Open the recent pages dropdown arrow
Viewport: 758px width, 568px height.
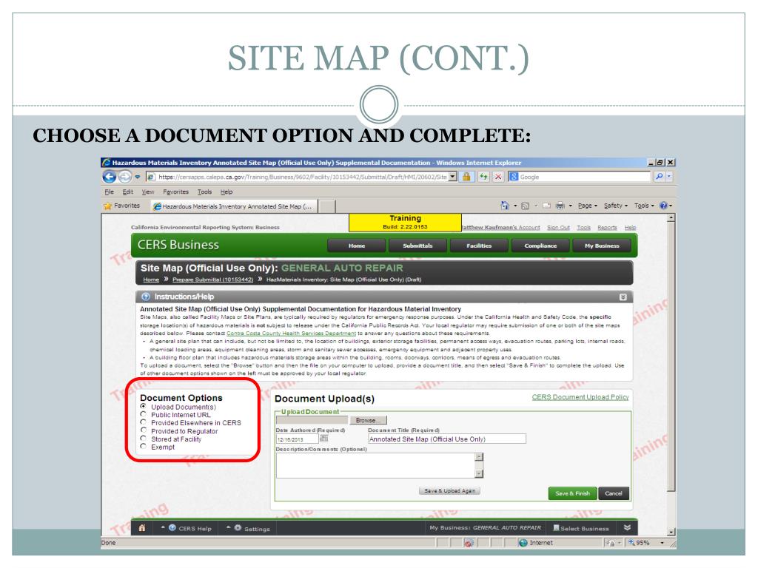pos(137,177)
